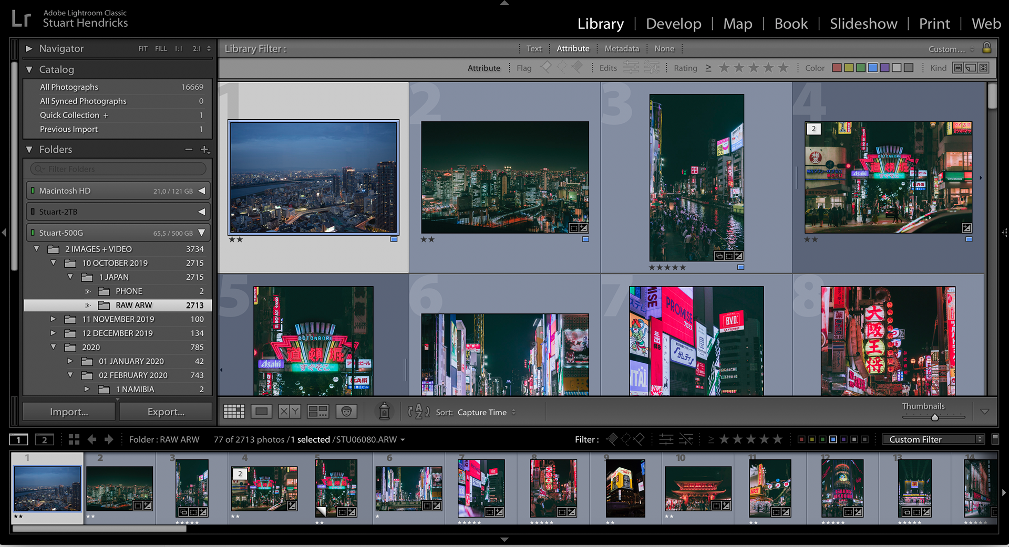Filter by edited photos in Attribute bar

tap(631, 67)
